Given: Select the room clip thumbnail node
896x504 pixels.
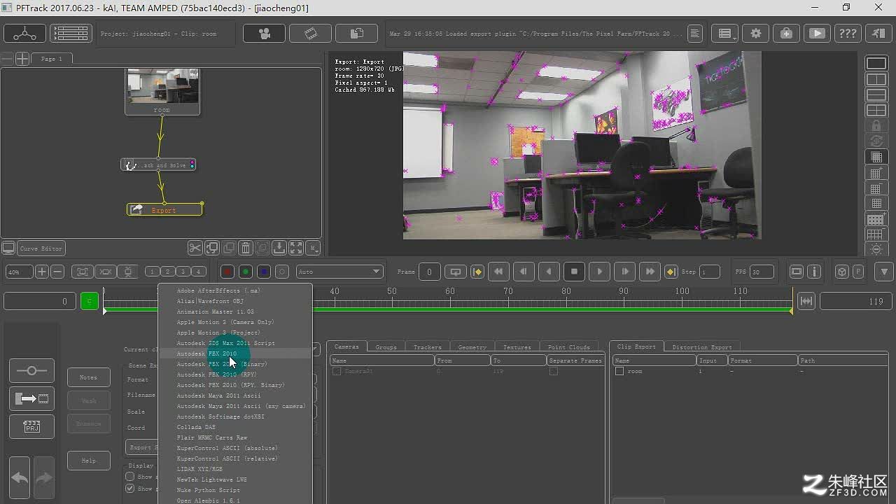Looking at the screenshot, I should (162, 91).
